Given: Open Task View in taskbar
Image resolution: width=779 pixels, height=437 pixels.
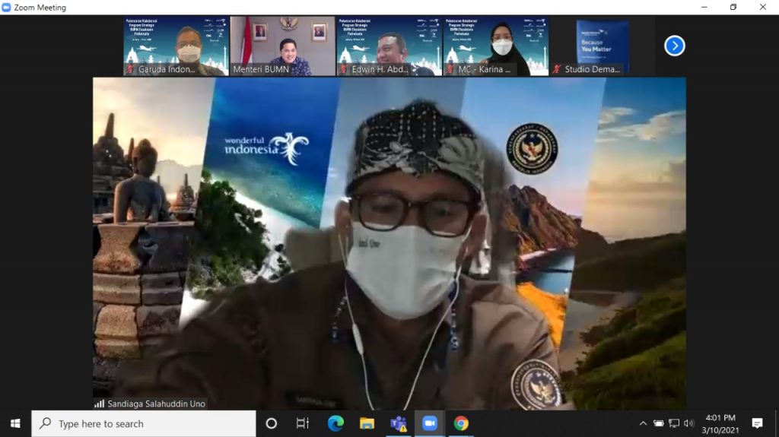Looking at the screenshot, I should tap(303, 423).
